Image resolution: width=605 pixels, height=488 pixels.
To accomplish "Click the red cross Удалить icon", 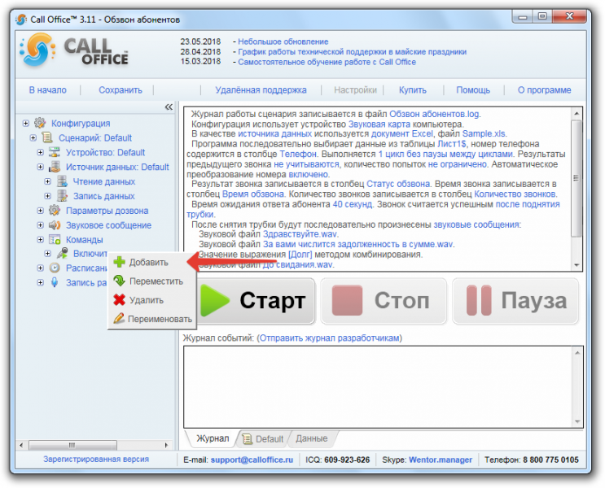I will [120, 300].
